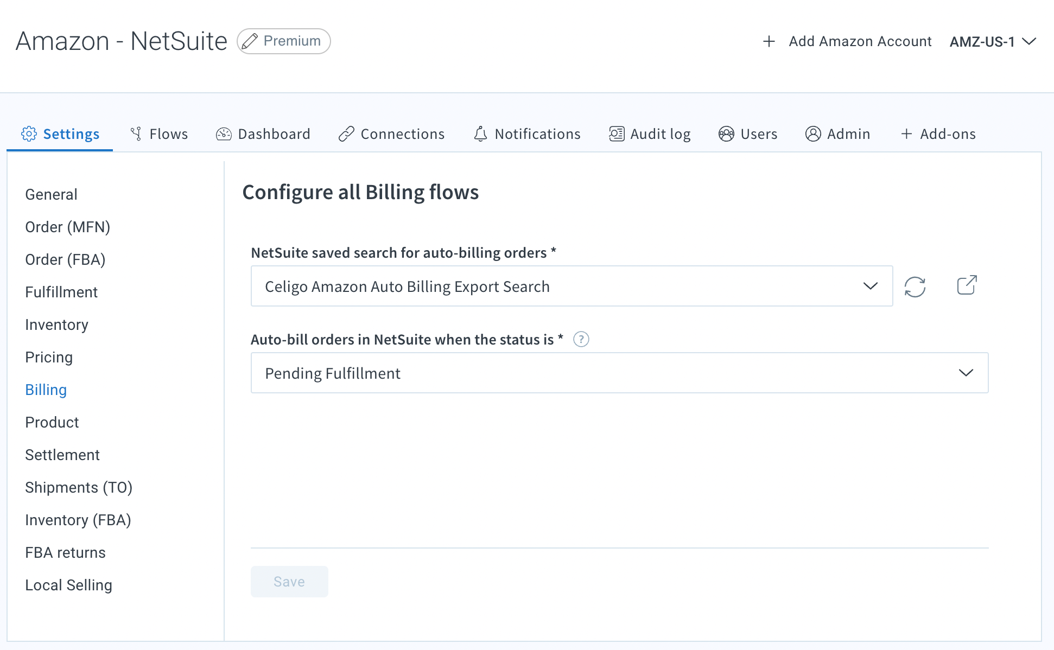Click the pencil edit icon beside Premium
This screenshot has width=1054, height=650.
tap(250, 41)
